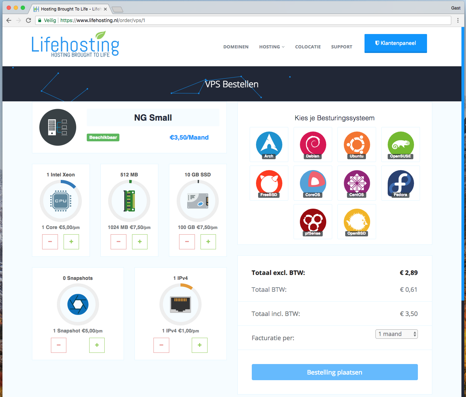Select the Hosting Brought To Life browser tab

click(70, 9)
